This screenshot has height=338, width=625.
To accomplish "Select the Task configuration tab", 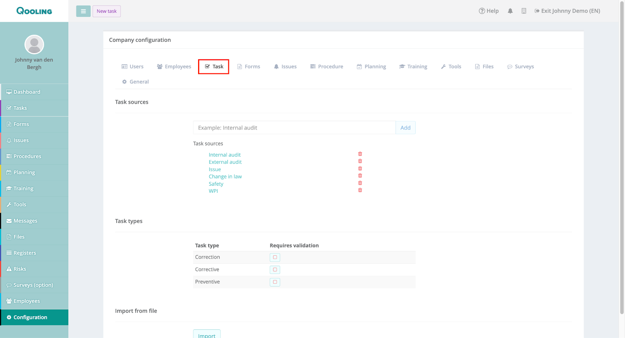I will point(214,67).
